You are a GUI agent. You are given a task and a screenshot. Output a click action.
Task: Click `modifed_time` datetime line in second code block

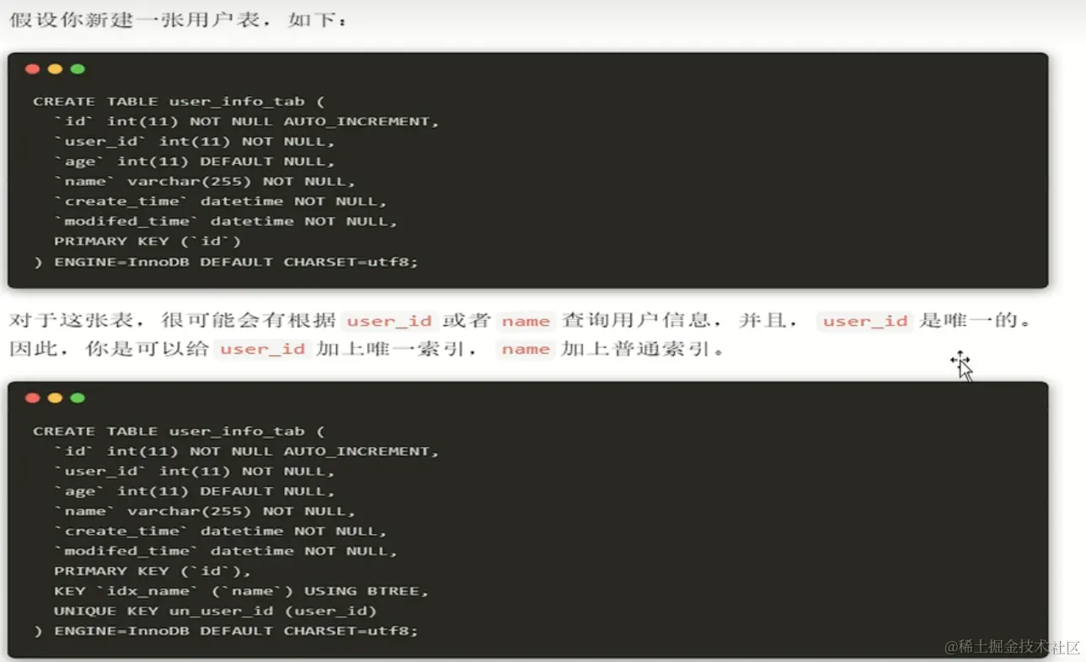tap(226, 552)
